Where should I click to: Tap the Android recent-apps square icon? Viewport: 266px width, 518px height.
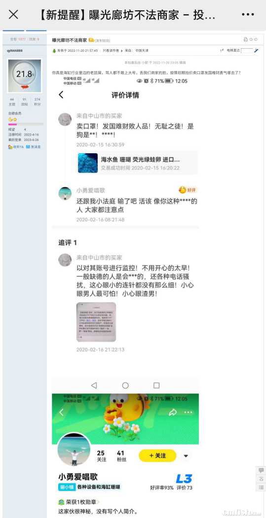pos(156,385)
